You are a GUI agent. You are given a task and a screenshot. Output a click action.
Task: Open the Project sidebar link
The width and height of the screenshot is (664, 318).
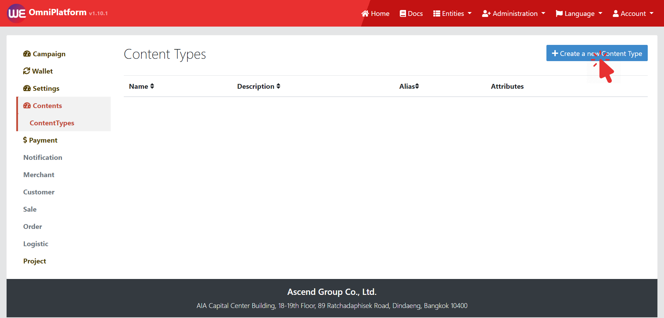(35, 261)
